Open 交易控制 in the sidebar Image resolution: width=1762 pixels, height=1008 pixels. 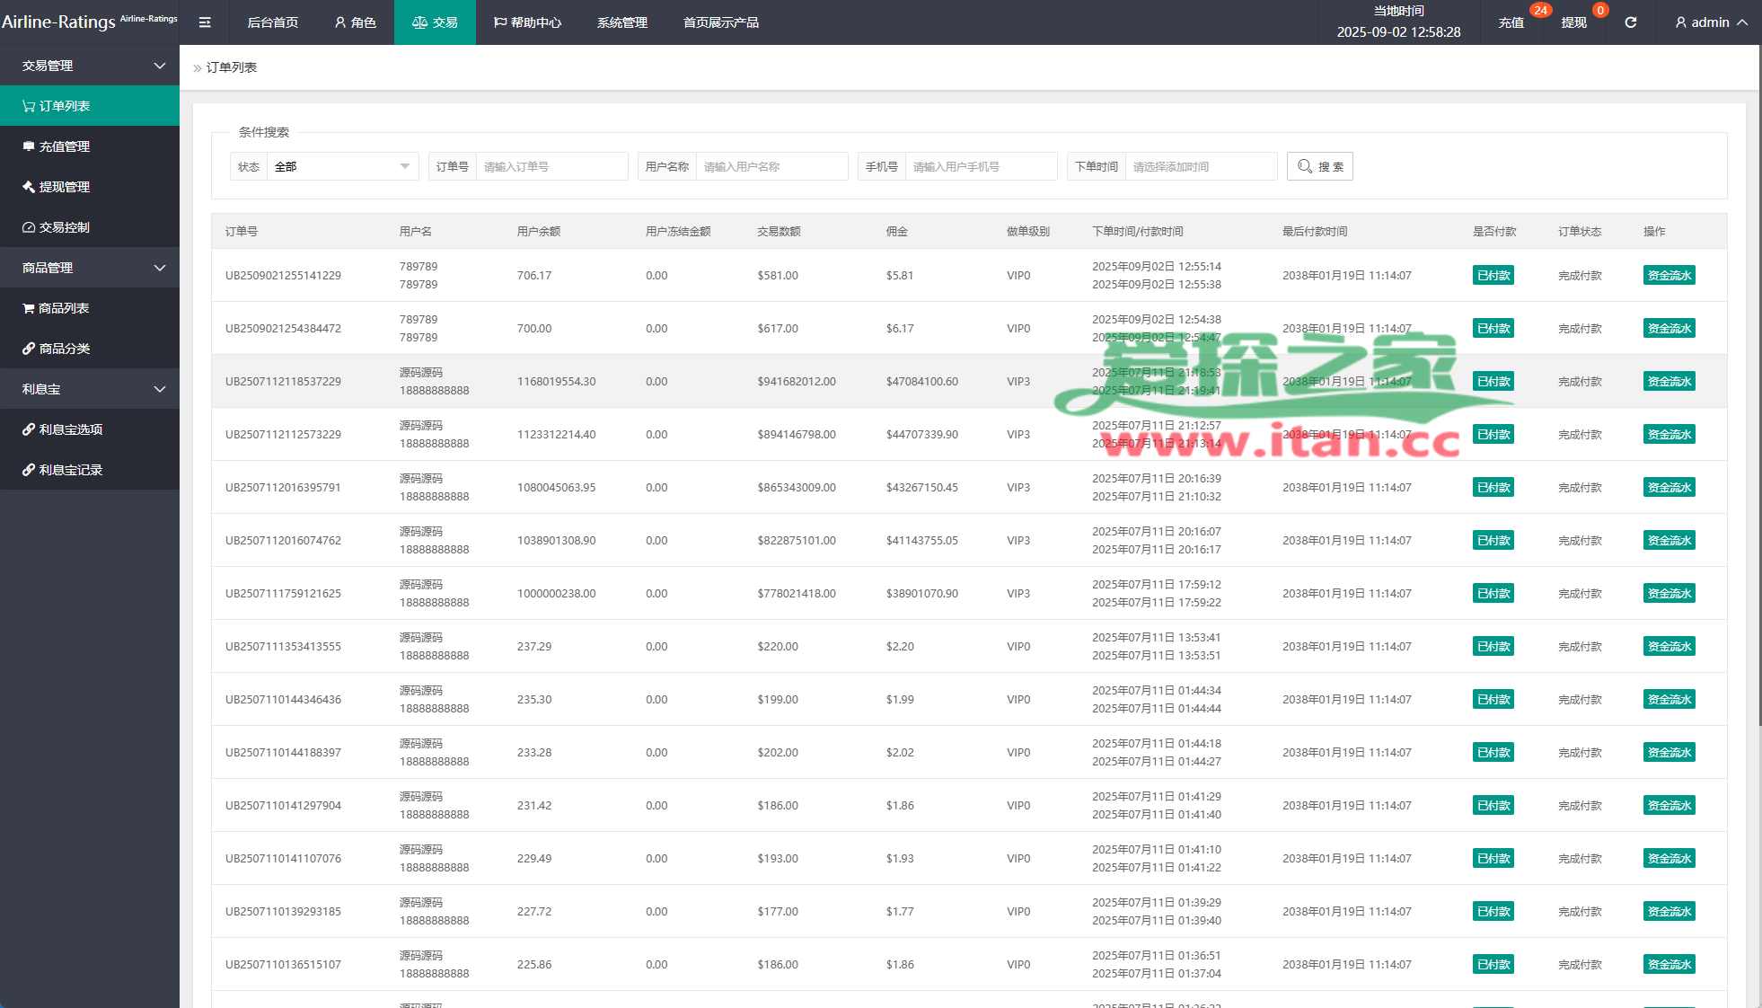click(90, 227)
